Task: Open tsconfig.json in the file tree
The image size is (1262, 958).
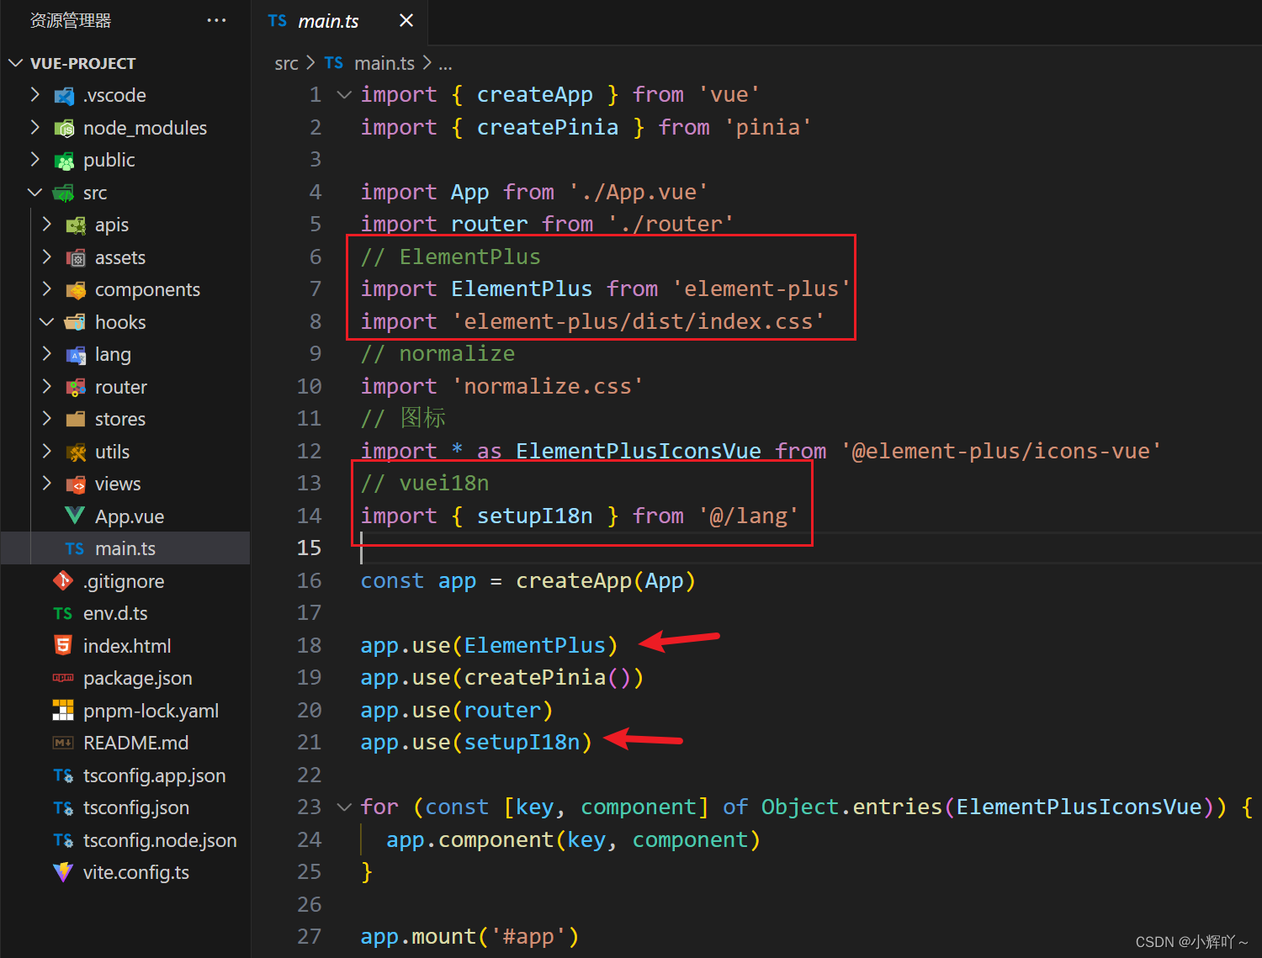Action: [x=136, y=808]
